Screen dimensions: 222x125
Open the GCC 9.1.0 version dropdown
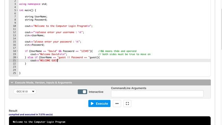tap(25, 91)
